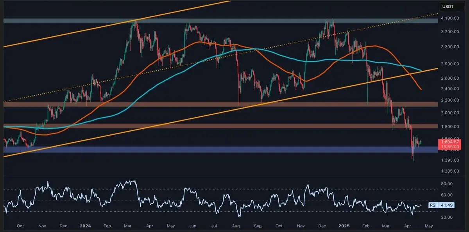Click the Feb label right after 2025
This screenshot has height=232, width=469.
pyautogui.click(x=365, y=226)
